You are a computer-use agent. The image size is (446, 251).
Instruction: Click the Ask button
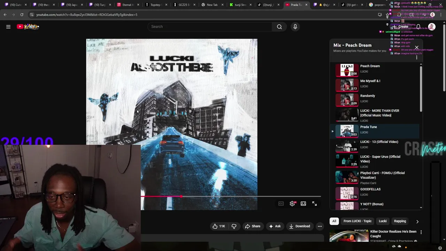pos(275,226)
